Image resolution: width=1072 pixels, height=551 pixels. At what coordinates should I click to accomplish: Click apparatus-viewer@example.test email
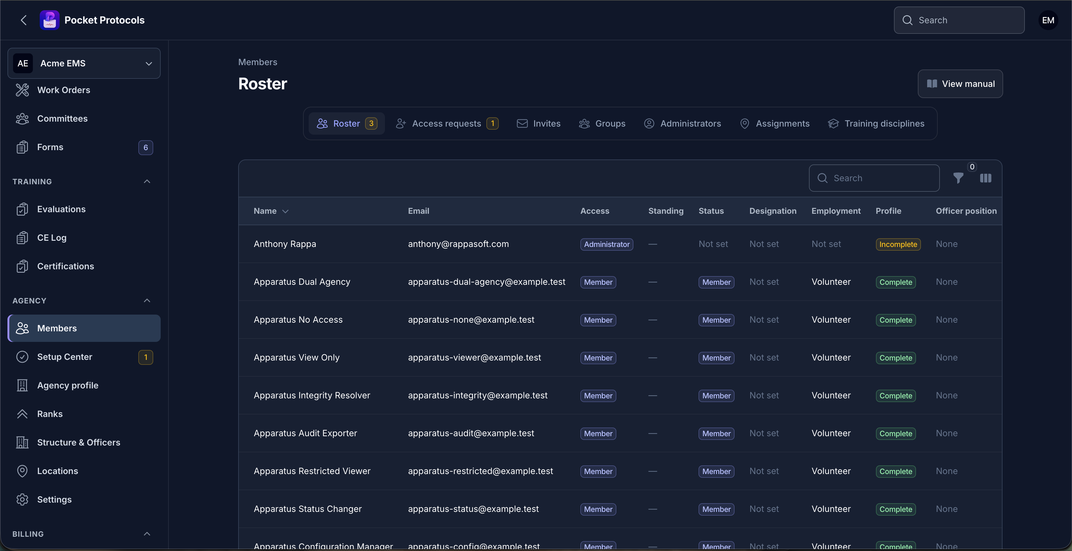click(474, 357)
